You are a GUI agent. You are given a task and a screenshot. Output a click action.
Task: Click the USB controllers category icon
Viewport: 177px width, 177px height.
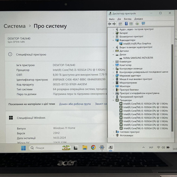point(117,72)
